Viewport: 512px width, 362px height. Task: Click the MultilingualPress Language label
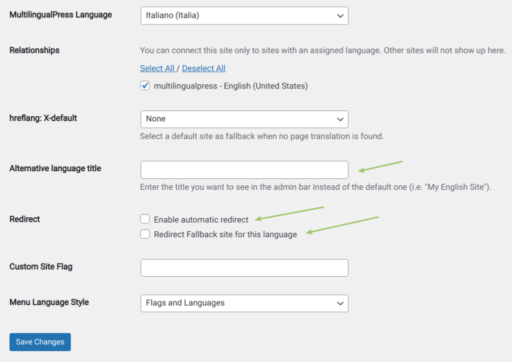pos(60,14)
